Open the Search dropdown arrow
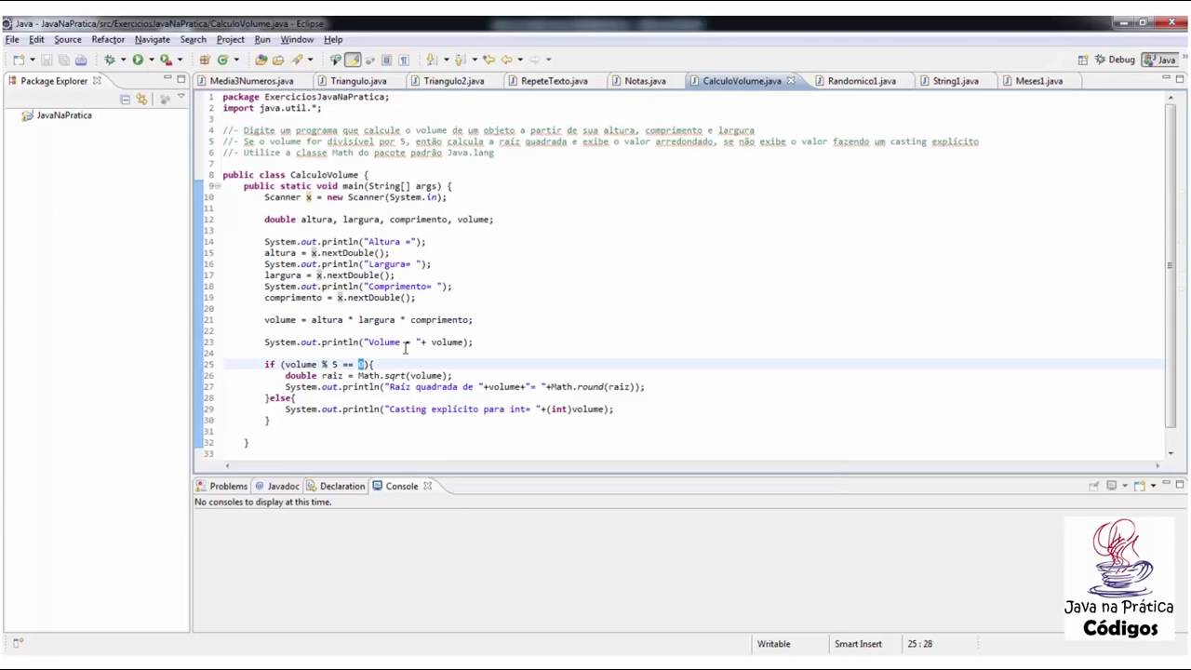 [x=310, y=60]
